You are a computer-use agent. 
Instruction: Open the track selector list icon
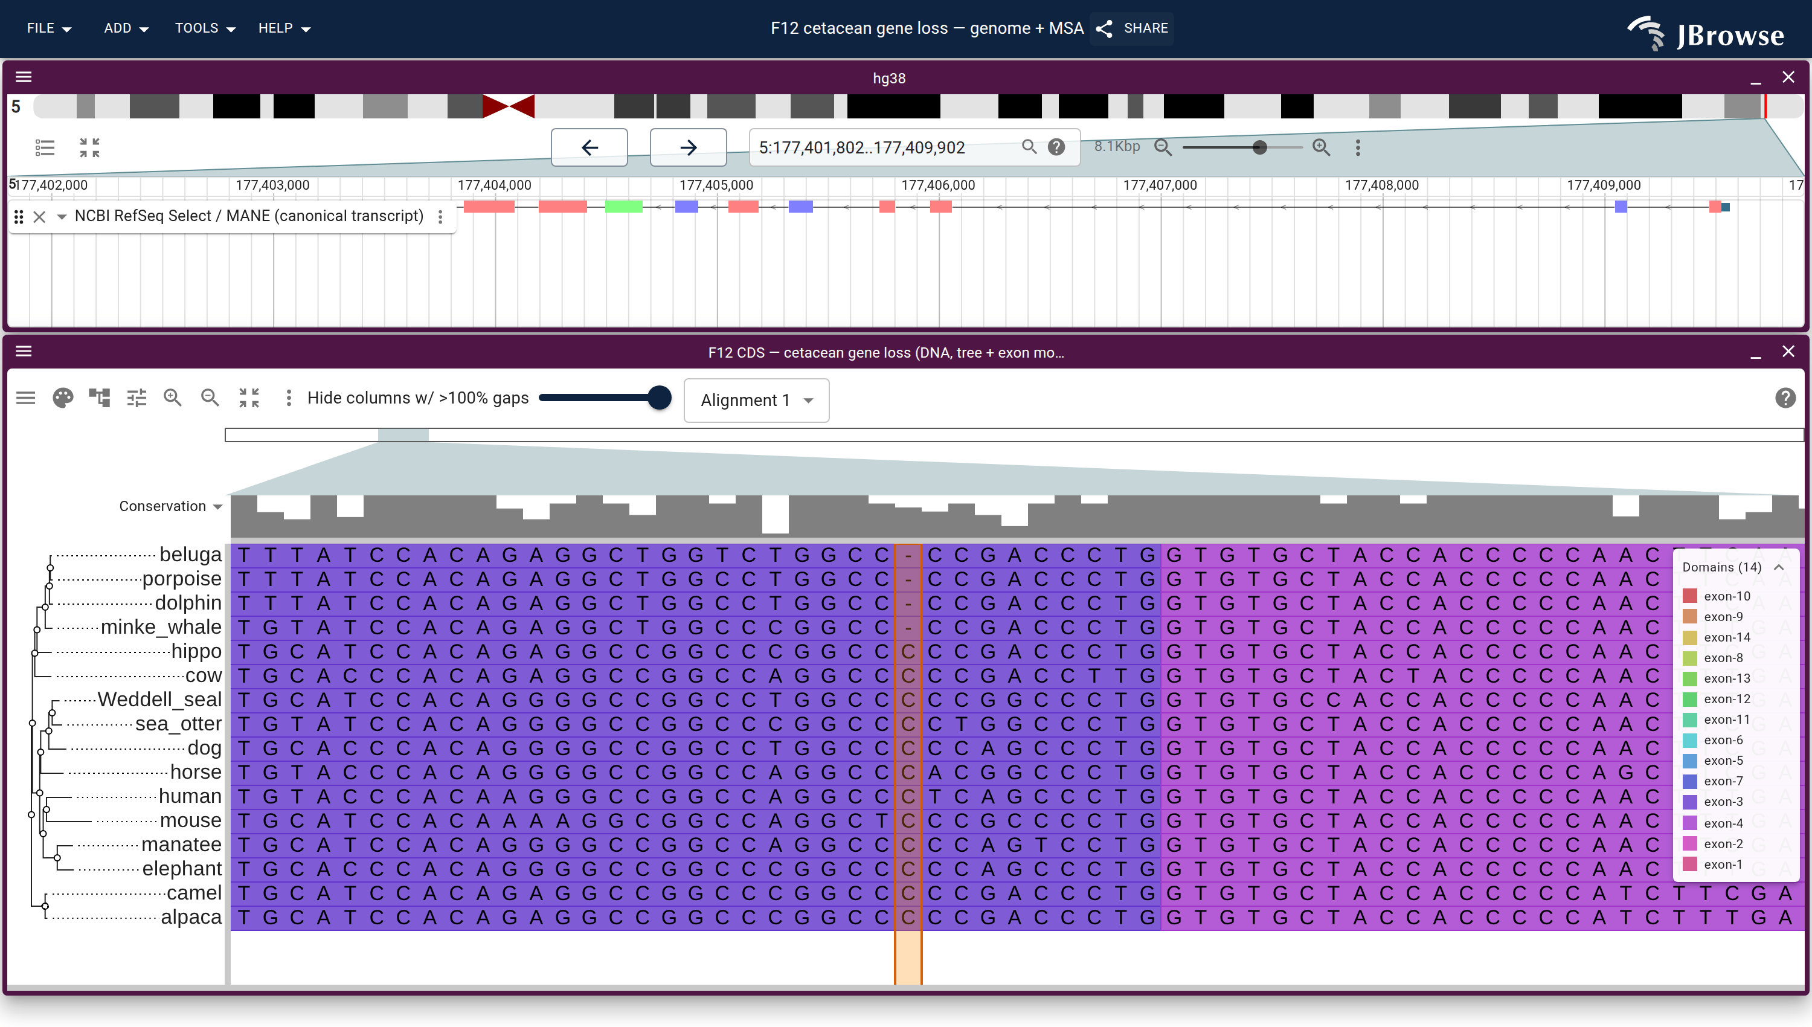(x=45, y=147)
